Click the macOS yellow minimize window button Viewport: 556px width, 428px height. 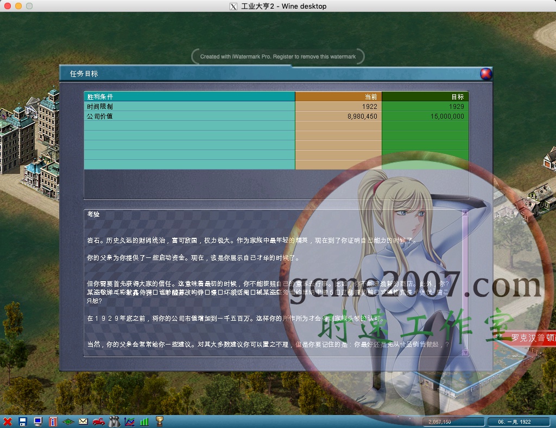pos(18,6)
